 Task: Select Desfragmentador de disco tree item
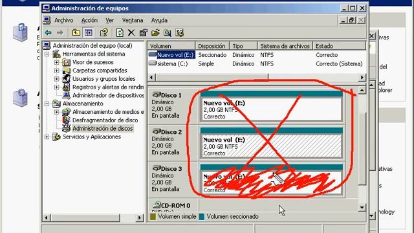105,120
